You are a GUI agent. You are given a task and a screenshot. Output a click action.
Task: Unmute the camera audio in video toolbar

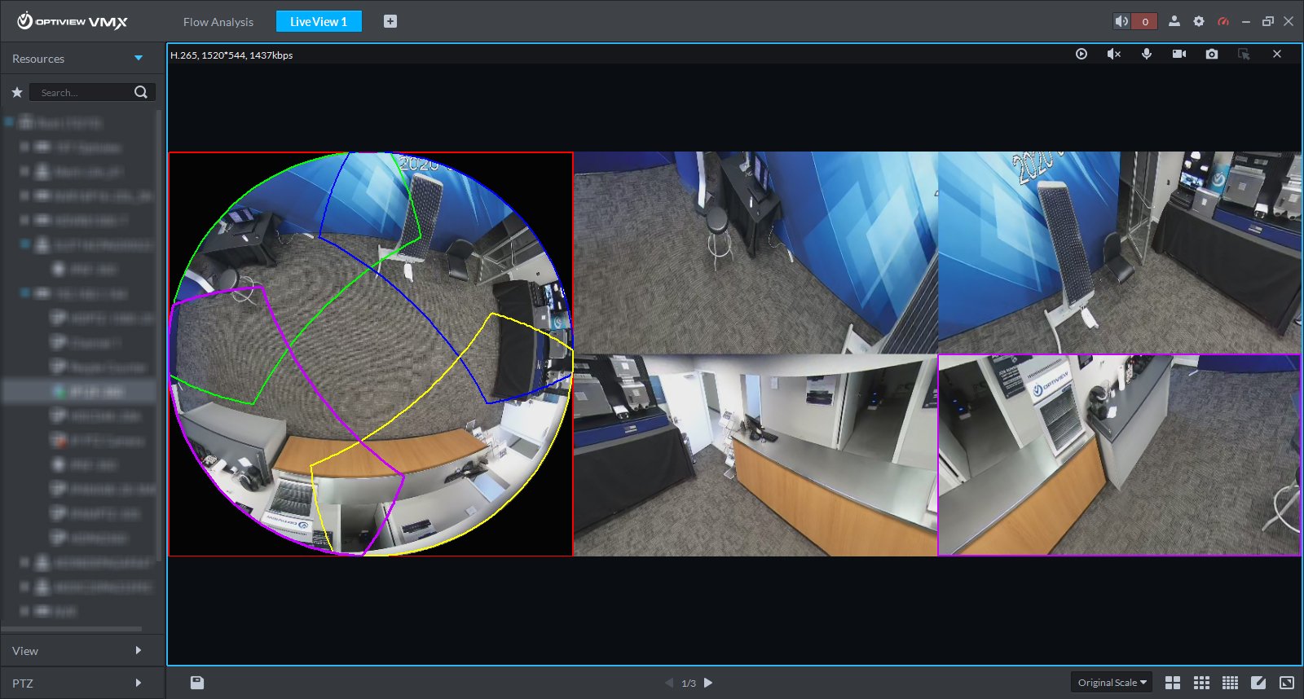tap(1114, 54)
